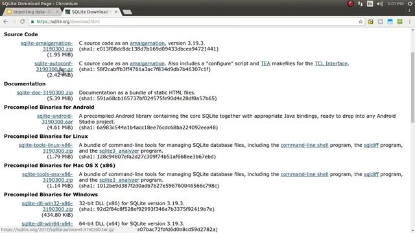Open the En keyboard layout indicator

click(x=370, y=4)
